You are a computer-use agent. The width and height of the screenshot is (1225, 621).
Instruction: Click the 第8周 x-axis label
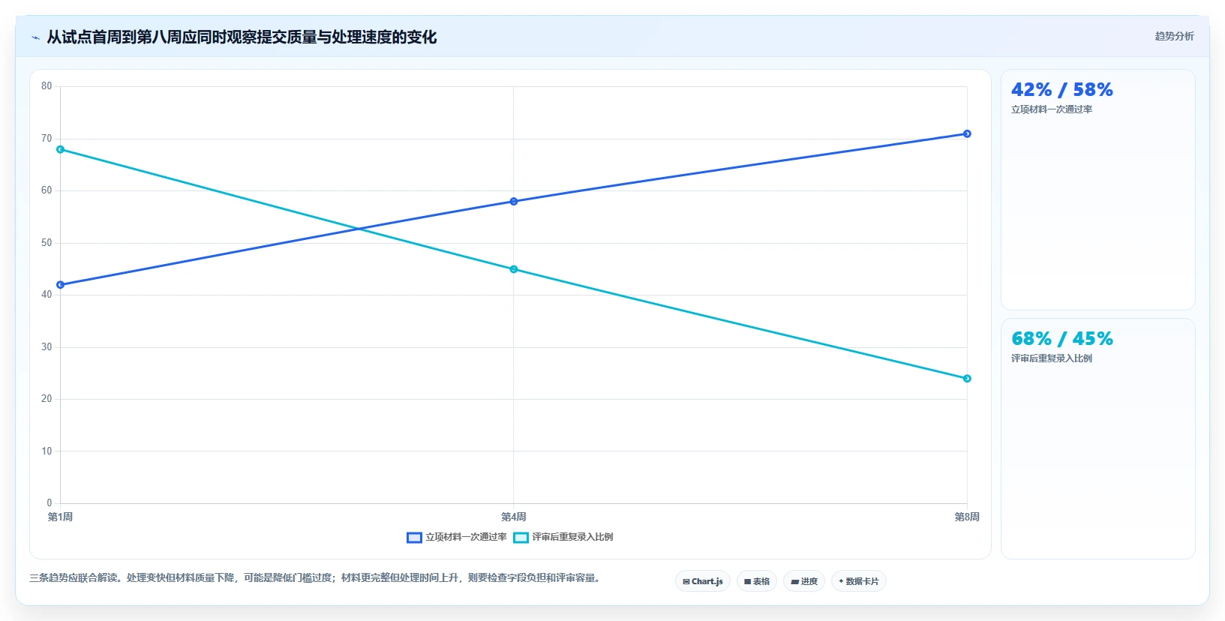[x=967, y=517]
